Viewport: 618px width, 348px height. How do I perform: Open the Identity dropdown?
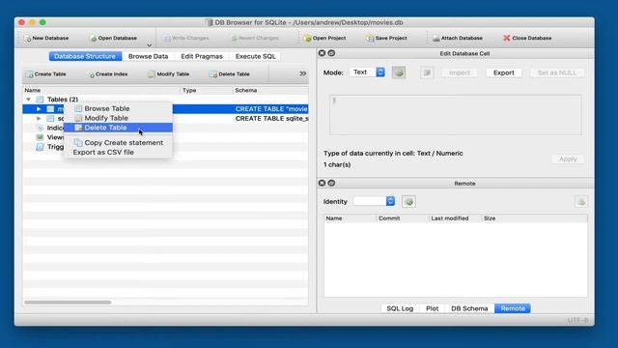click(375, 201)
